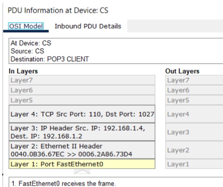Screen dimensions: 223x187
Task: Select In Layers Layer 2 Ethernet II entry
Action: click(x=82, y=150)
